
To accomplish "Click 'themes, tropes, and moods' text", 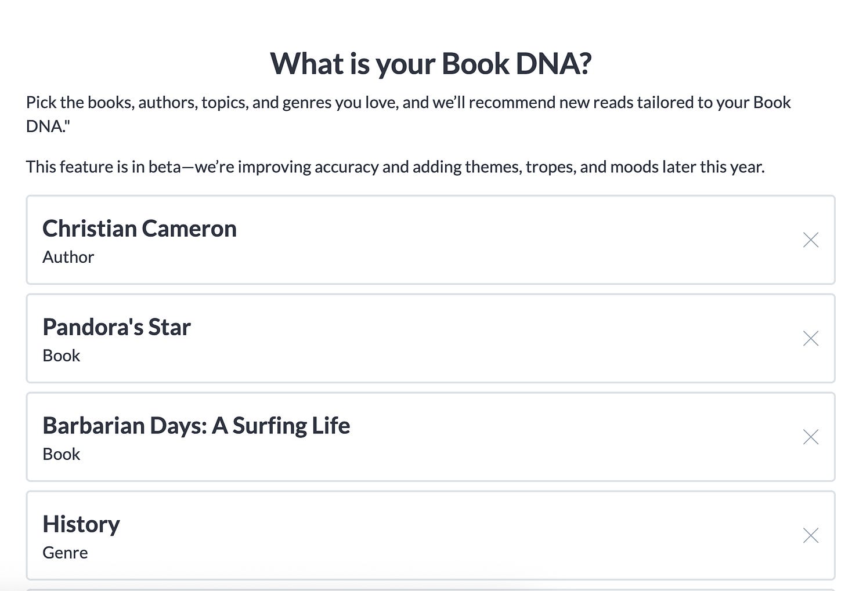I will (x=564, y=167).
